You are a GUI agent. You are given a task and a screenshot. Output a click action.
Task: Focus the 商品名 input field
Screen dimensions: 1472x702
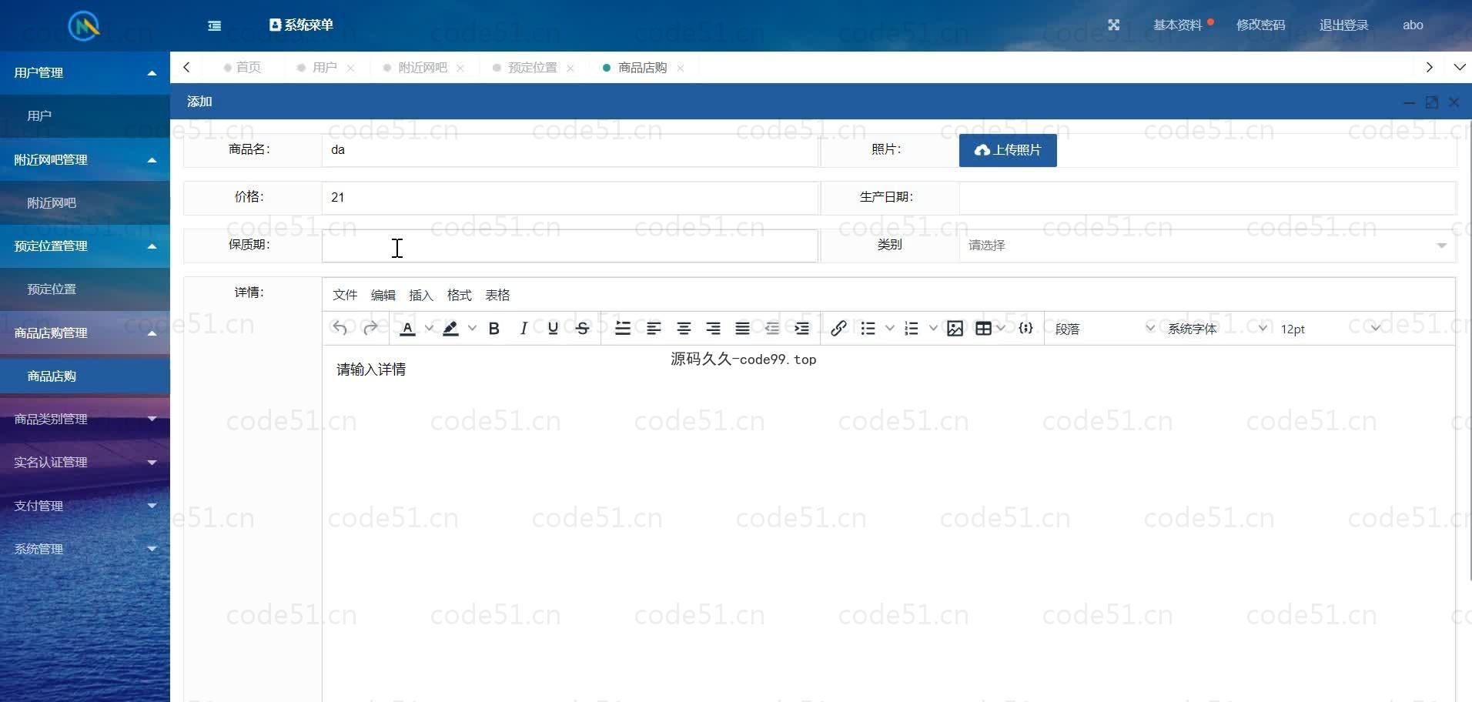570,150
